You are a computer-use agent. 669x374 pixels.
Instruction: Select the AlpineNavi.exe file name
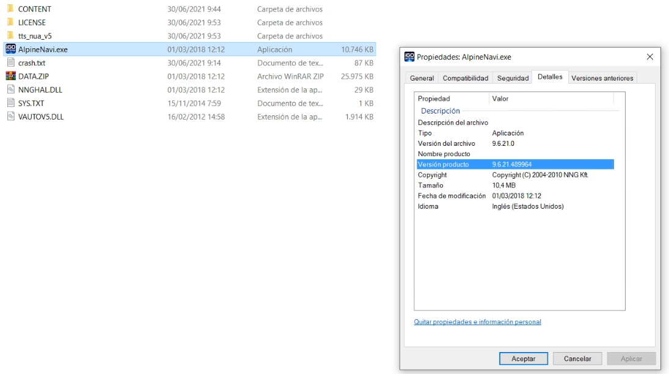click(x=43, y=49)
